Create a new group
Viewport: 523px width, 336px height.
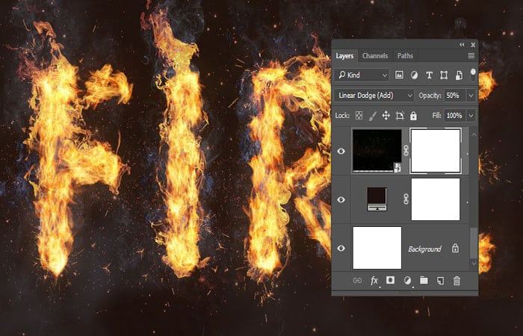[x=424, y=280]
